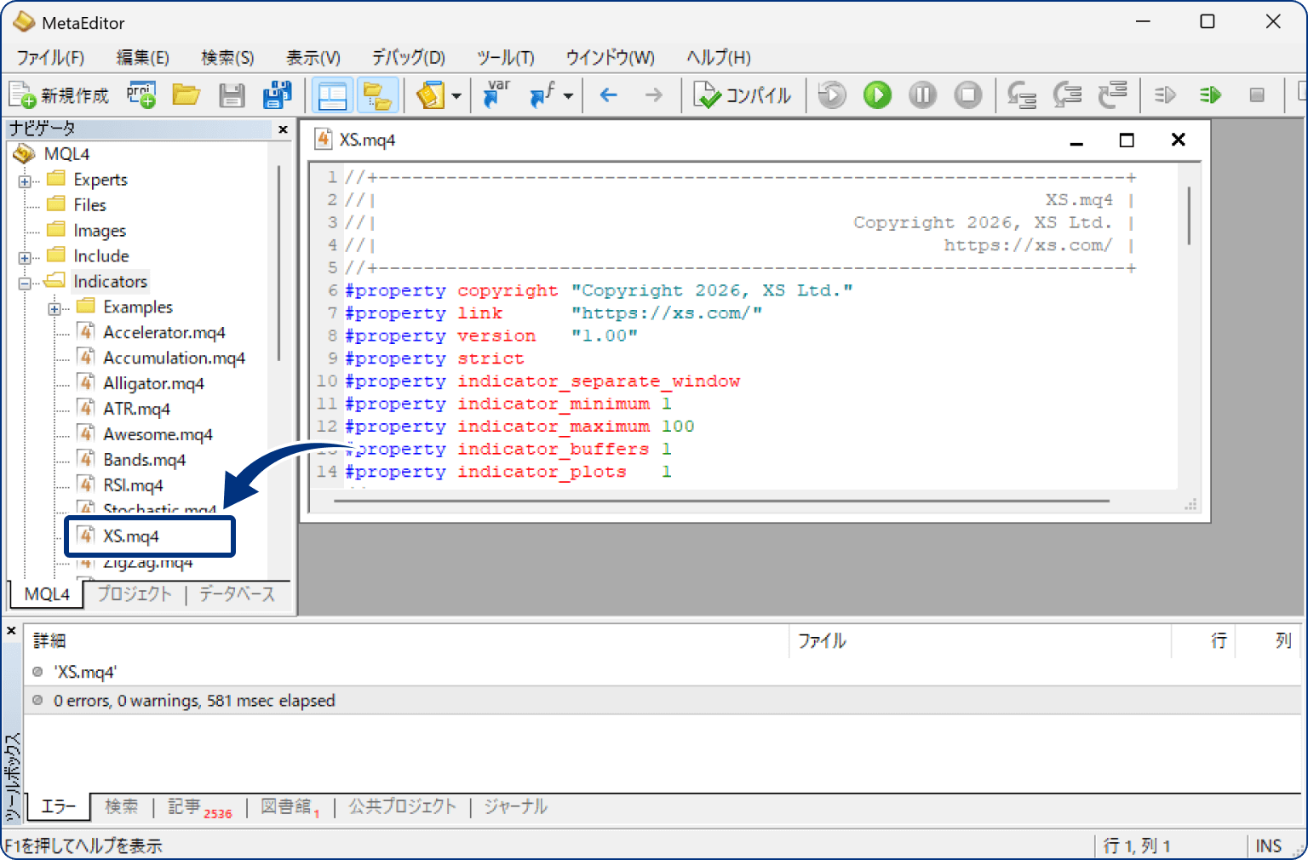Toggle the Toolbox panel toolbar button
This screenshot has width=1308, height=860.
coord(376,95)
